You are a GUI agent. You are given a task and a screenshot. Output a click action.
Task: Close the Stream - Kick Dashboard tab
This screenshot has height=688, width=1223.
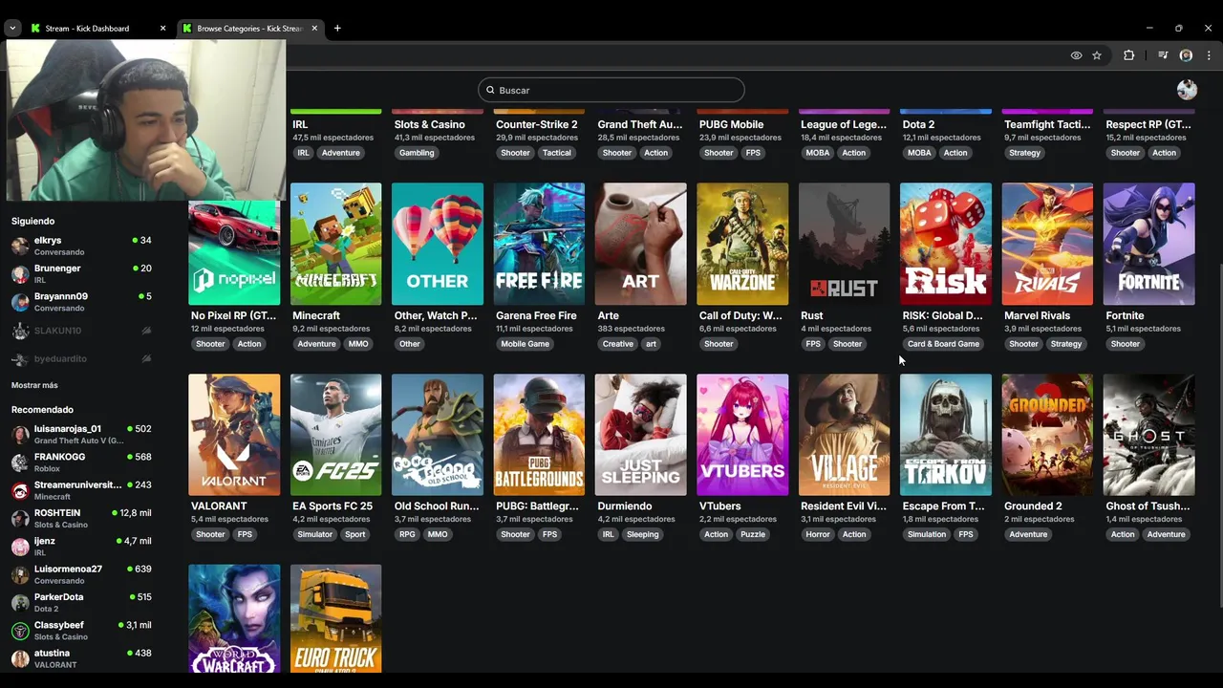(x=162, y=28)
